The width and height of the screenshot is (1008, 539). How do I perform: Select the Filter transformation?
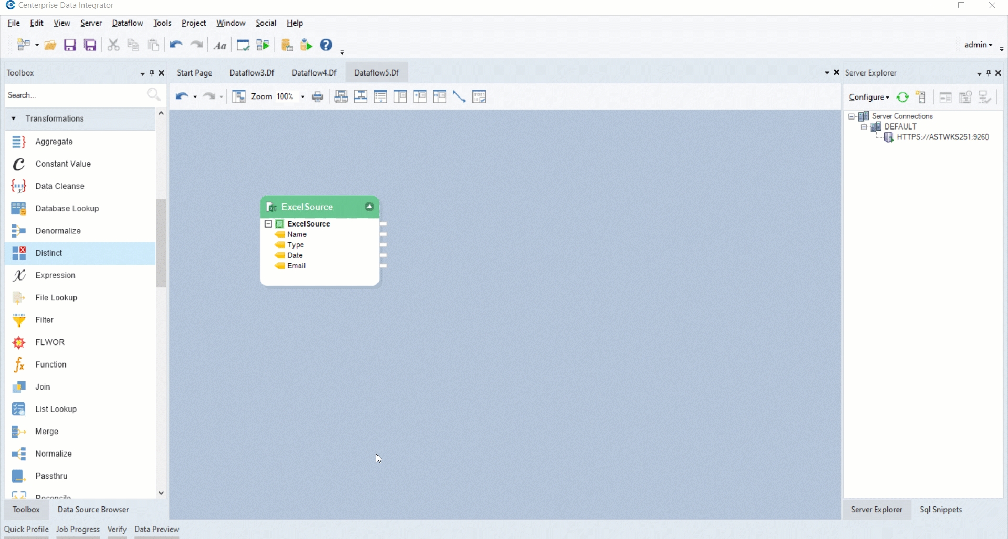[44, 320]
